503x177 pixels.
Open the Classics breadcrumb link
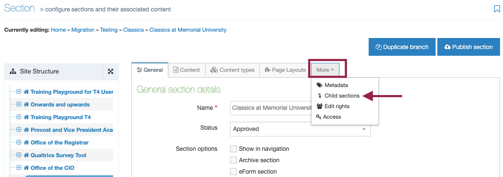[x=133, y=30]
